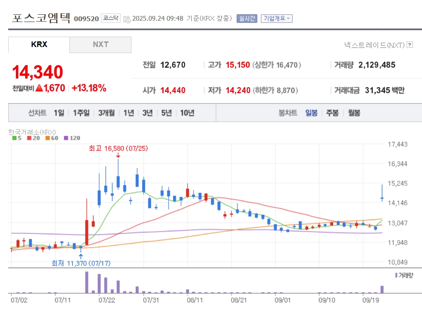422x311 pixels.
Task: Open the NXT help question-mark icon
Action: pos(409,45)
